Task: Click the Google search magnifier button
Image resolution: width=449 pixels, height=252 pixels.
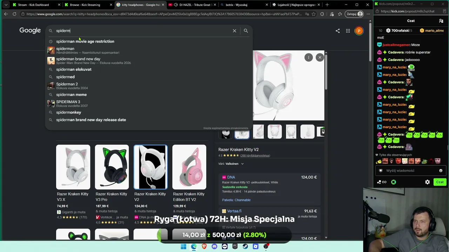Action: click(246, 31)
